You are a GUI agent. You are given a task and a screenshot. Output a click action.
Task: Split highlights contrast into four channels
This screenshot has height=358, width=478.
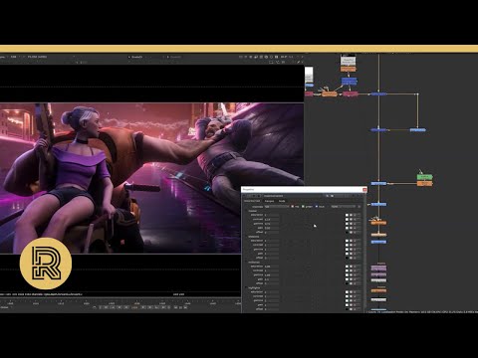[355, 296]
